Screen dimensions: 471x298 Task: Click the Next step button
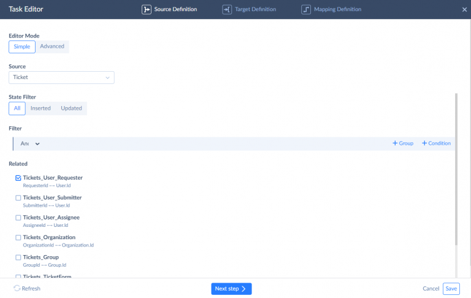pos(231,289)
